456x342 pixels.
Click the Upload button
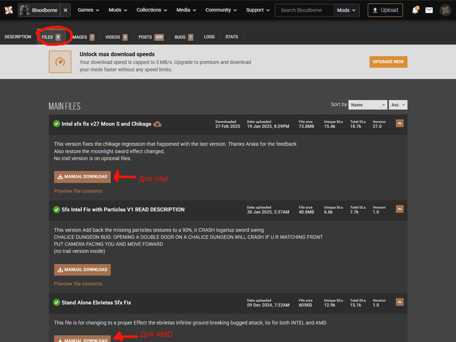point(385,10)
